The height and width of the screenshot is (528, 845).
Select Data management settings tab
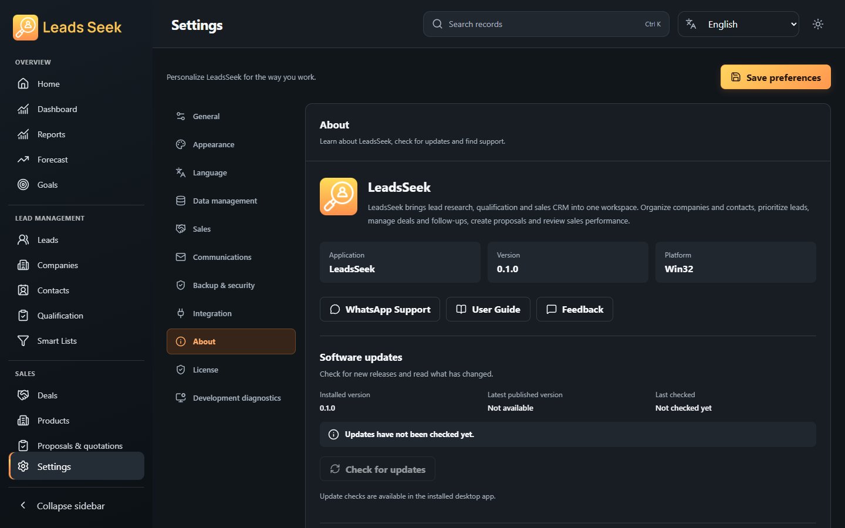click(231, 201)
